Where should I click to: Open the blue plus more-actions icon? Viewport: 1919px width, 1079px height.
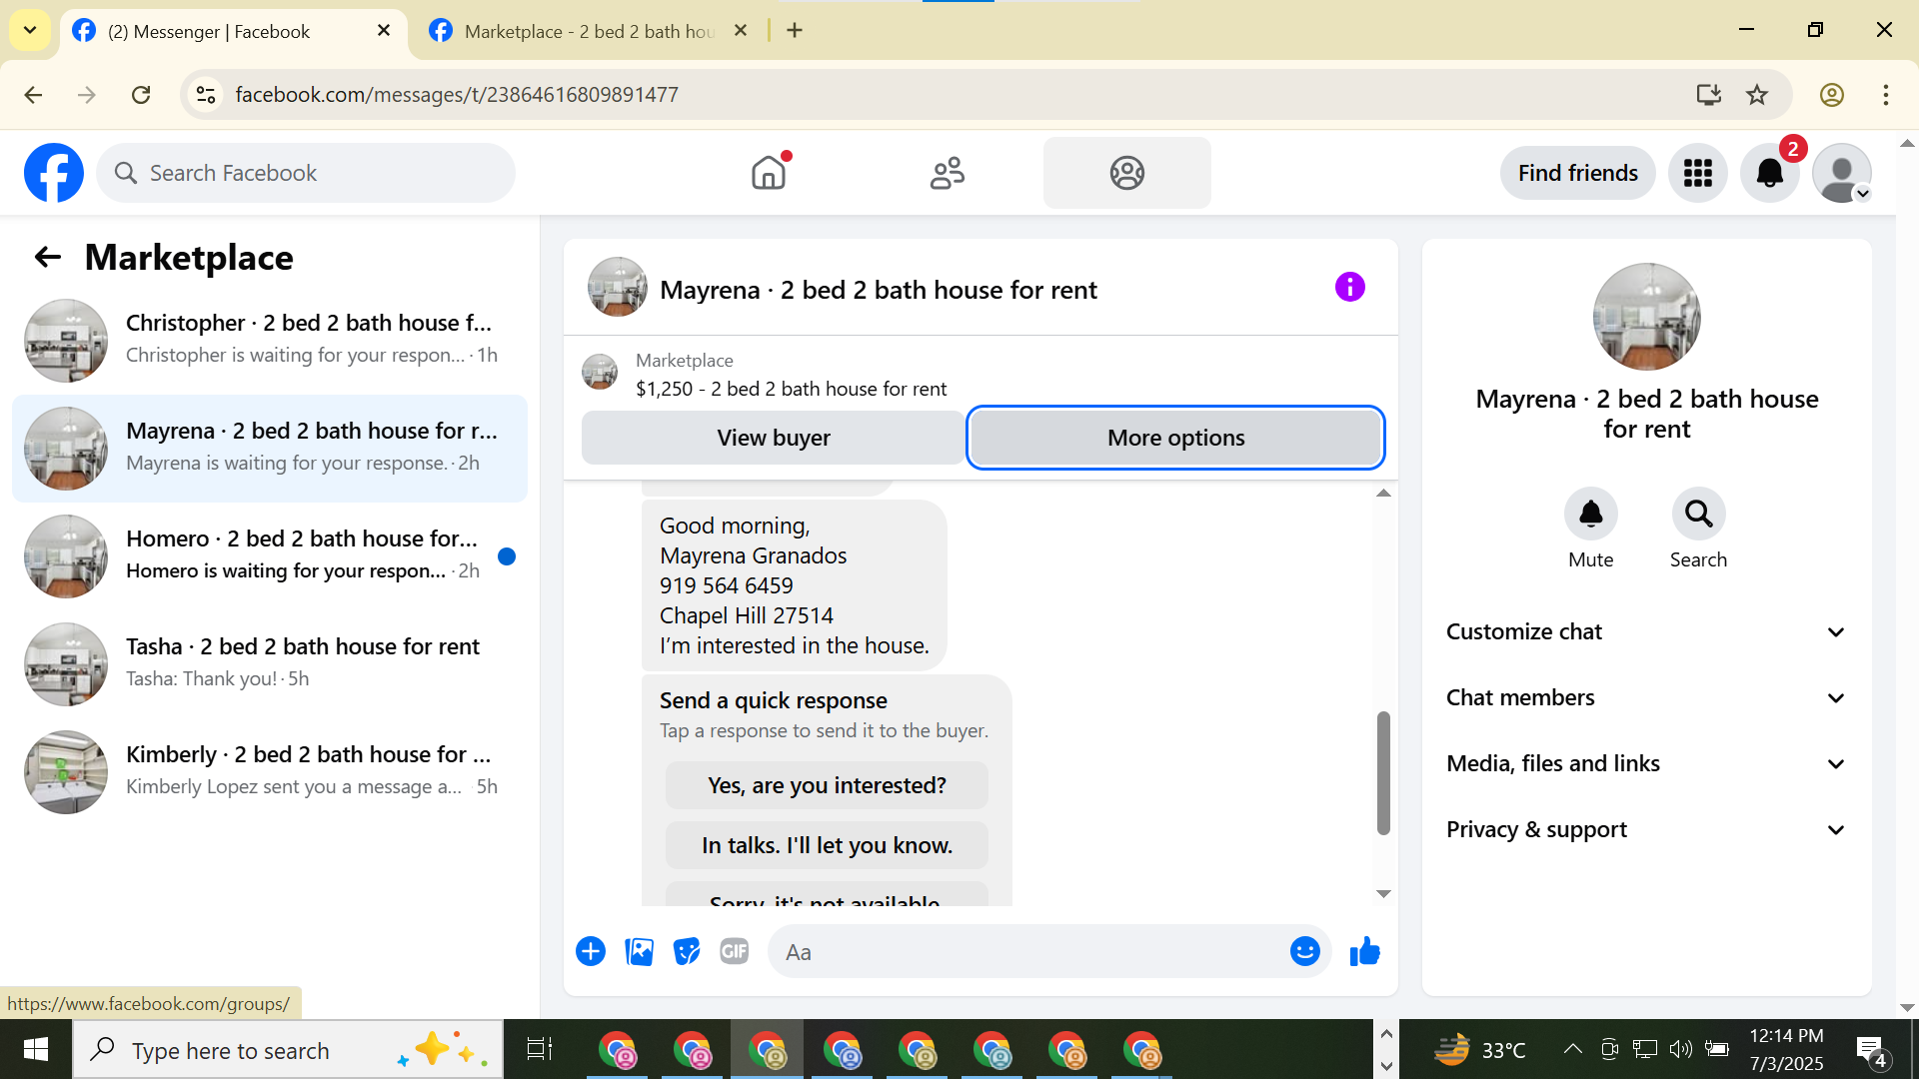click(591, 952)
